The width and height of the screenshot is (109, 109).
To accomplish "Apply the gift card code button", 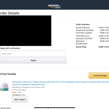I will click(33, 60).
